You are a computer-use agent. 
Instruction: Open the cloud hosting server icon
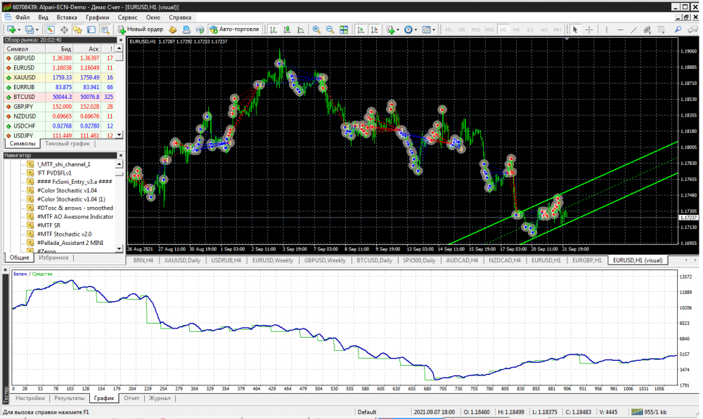[x=186, y=29]
